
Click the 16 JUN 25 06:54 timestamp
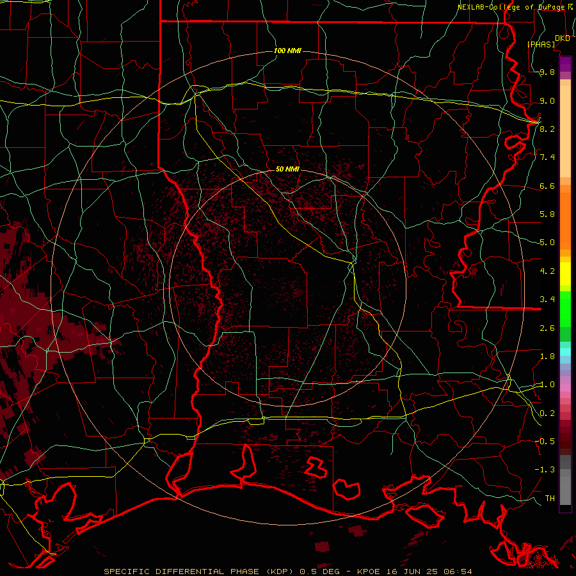pyautogui.click(x=429, y=572)
